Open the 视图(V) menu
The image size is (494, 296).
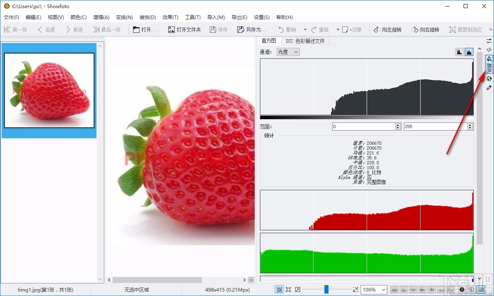(56, 17)
